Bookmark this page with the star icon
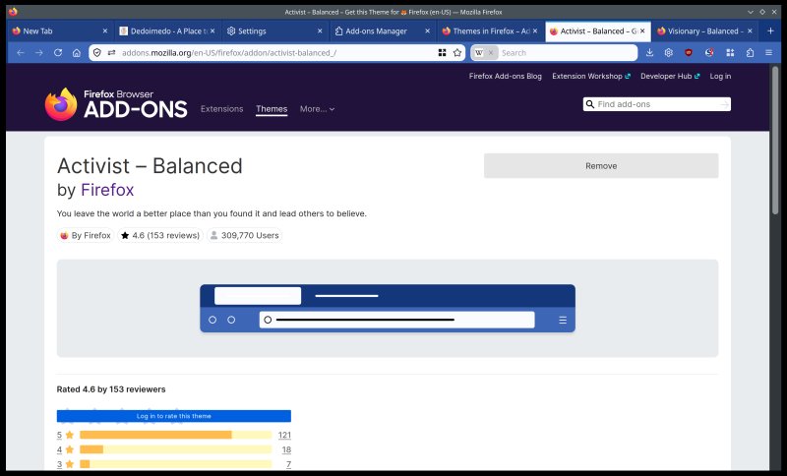 pyautogui.click(x=457, y=53)
